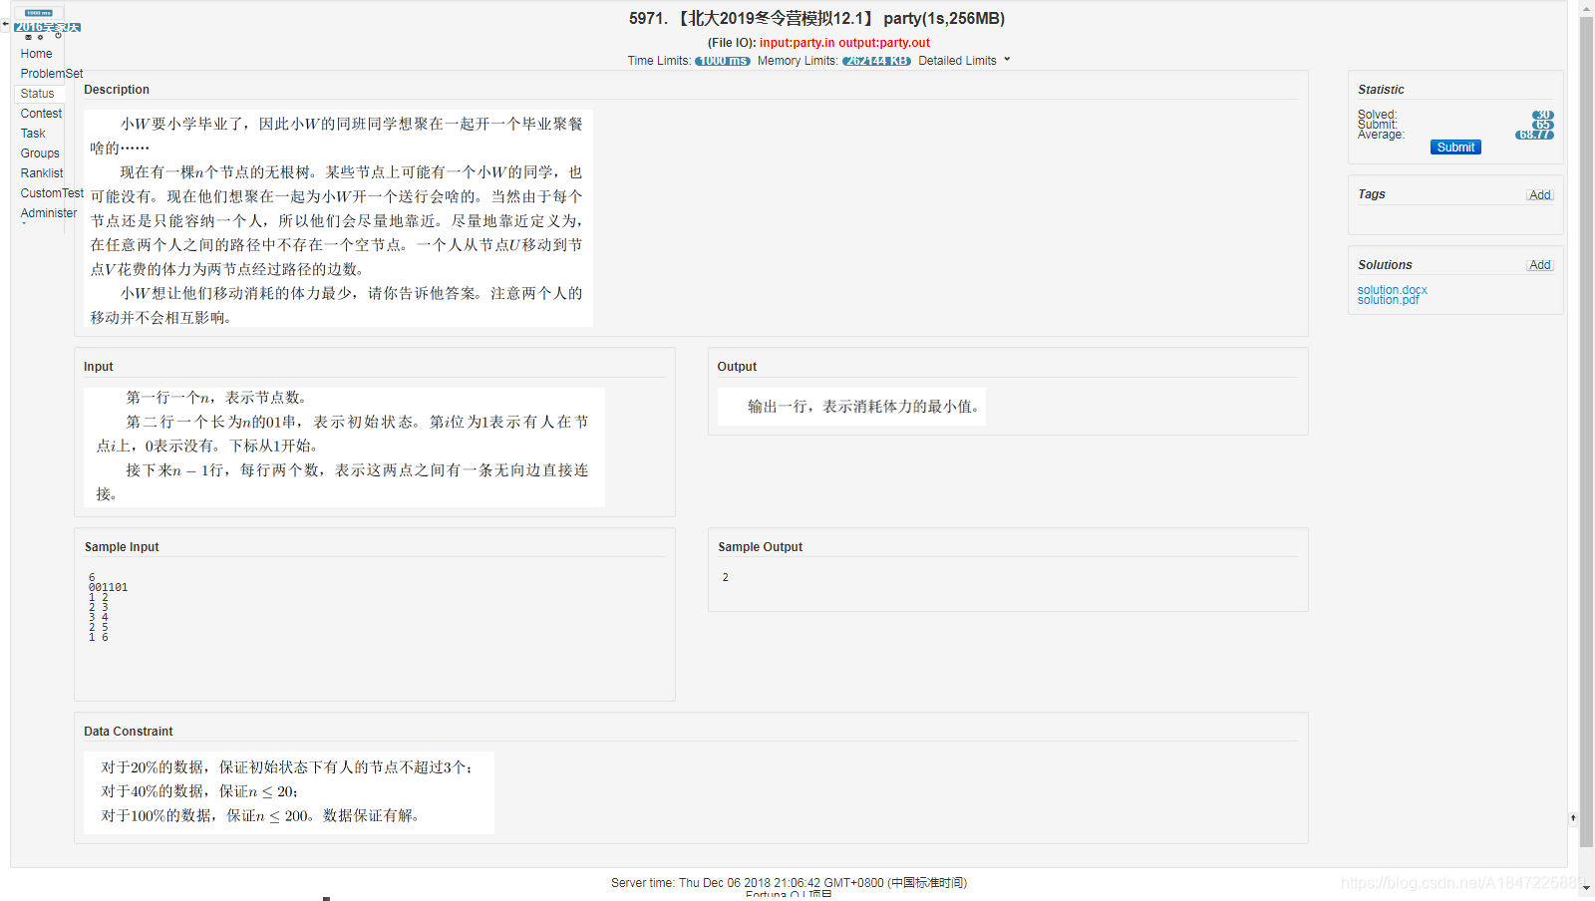Screen dimensions: 1595x901
Task: Click the scrollbar up arrow
Action: click(1586, 8)
